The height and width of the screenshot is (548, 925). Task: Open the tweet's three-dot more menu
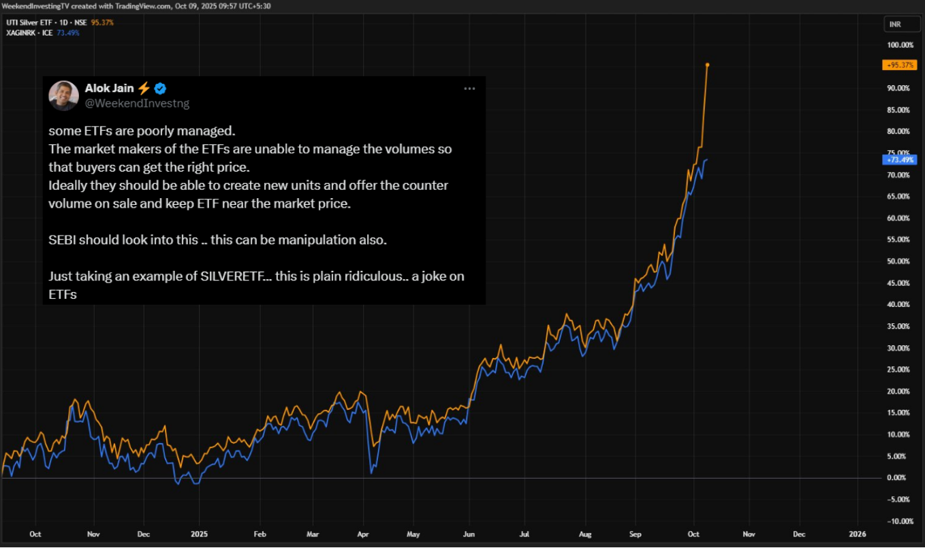[469, 88]
